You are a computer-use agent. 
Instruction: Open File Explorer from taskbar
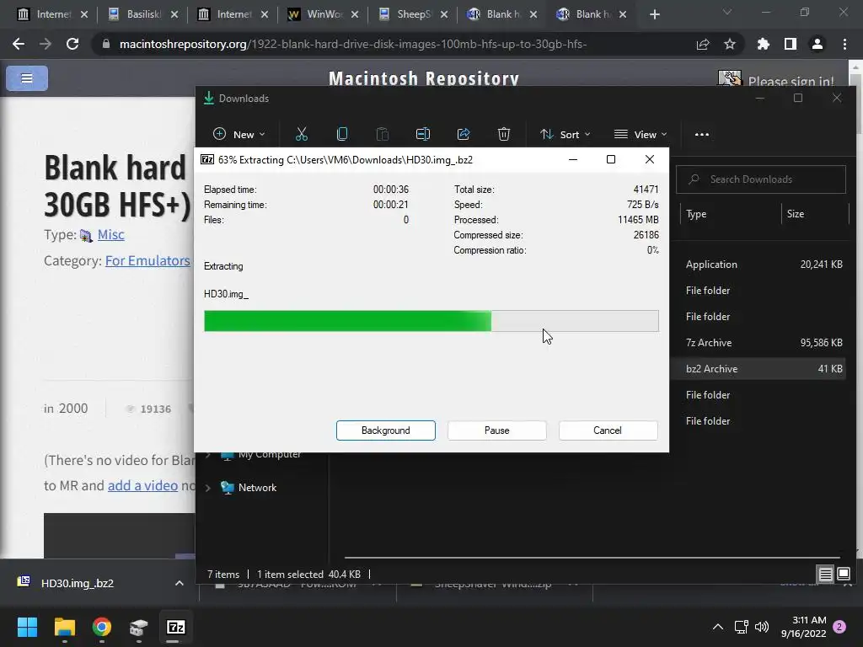64,627
